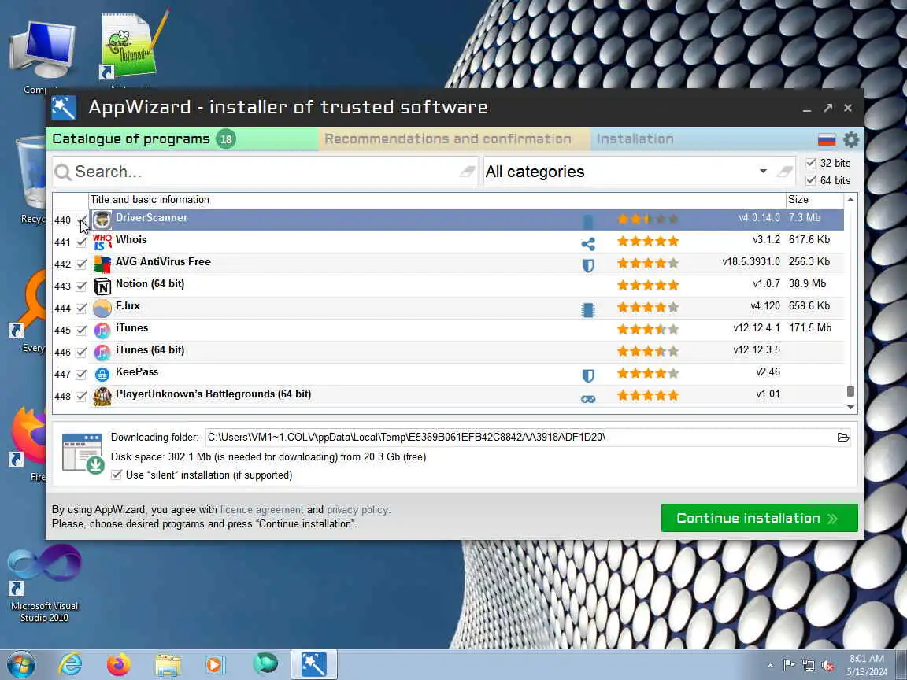Click the program list scrollbar up arrow
The height and width of the screenshot is (680, 907).
(850, 199)
